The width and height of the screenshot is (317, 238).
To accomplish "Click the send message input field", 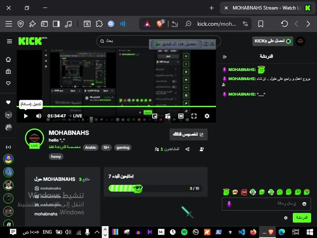I will click(266, 204).
